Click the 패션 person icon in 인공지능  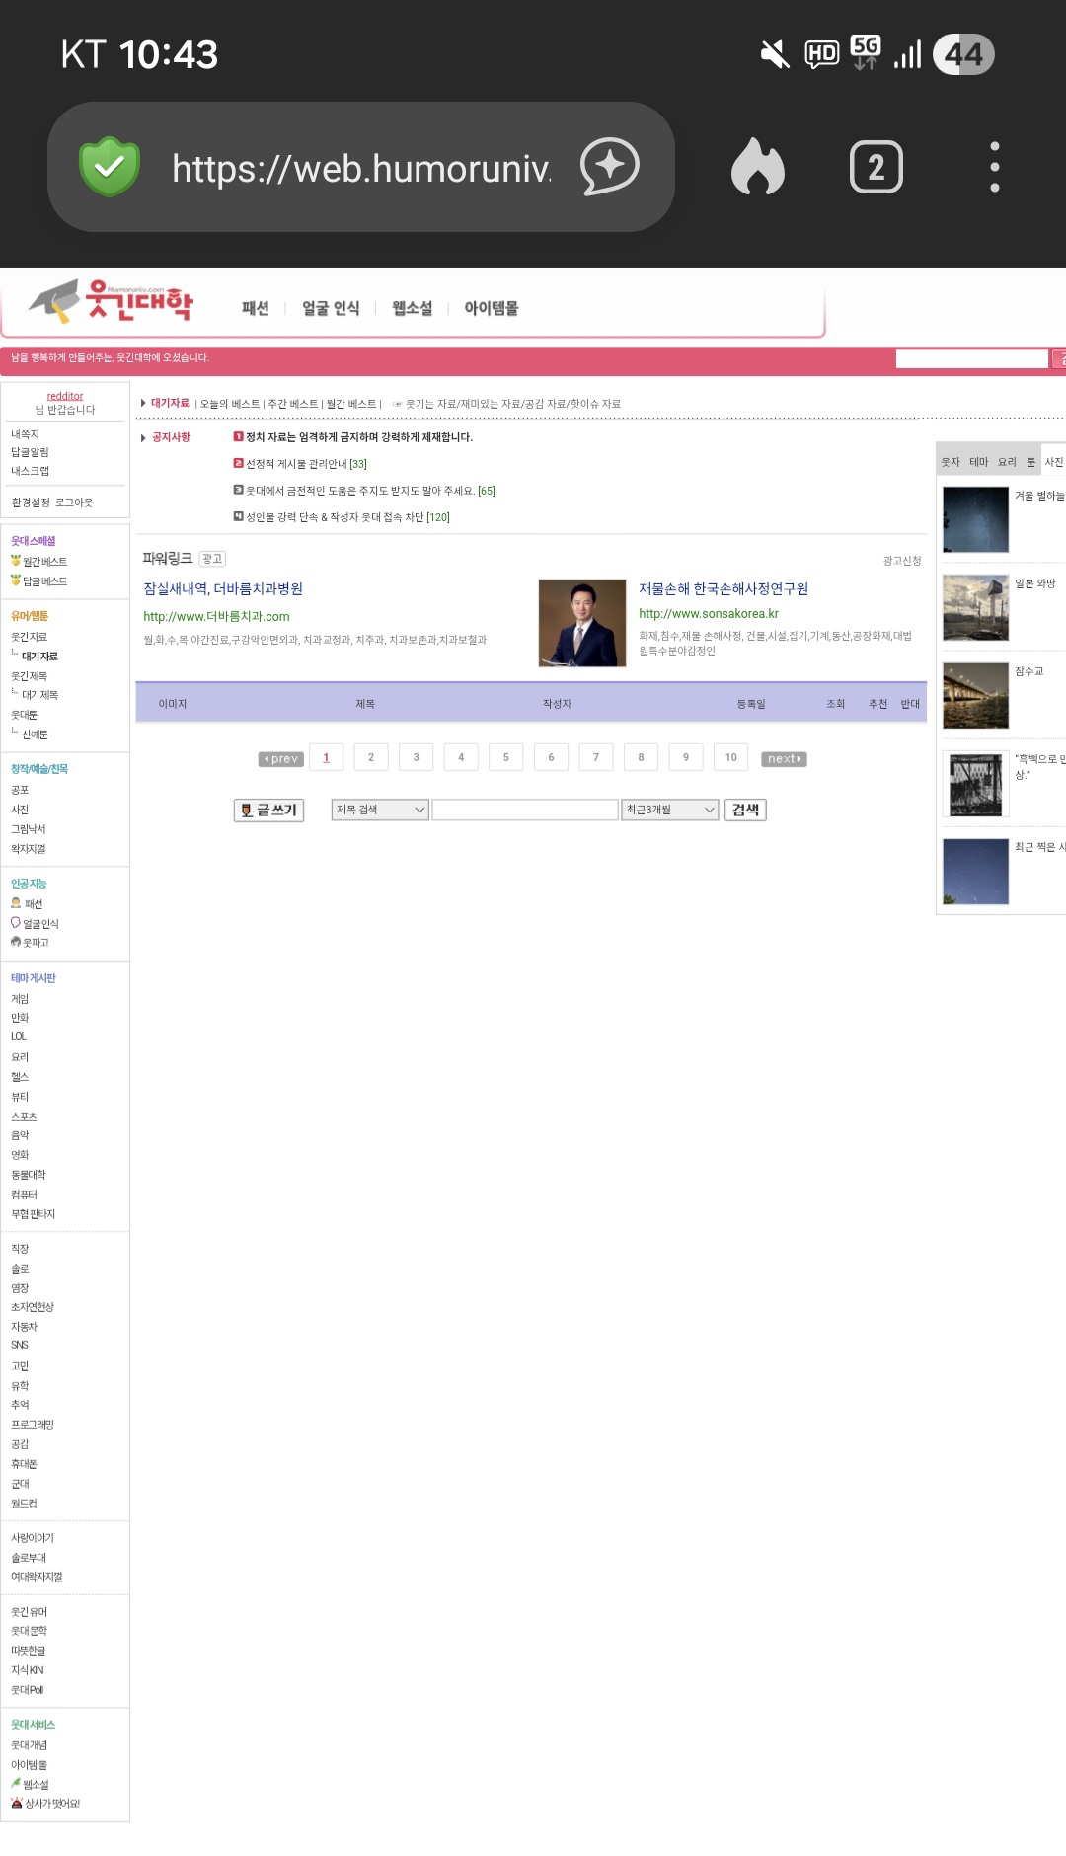click(16, 903)
